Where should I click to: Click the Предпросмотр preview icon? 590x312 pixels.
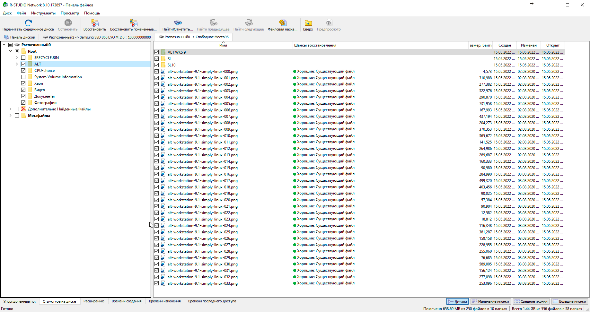coord(329,23)
